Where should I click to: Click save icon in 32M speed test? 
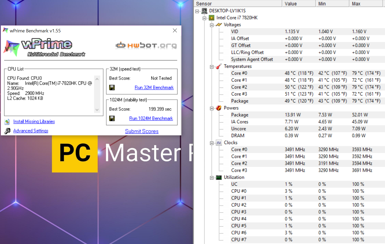[x=112, y=88]
